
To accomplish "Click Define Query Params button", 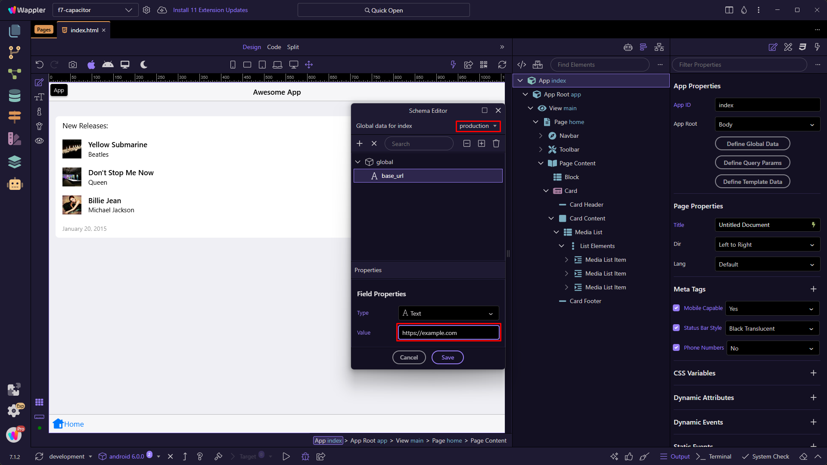I will tap(752, 163).
